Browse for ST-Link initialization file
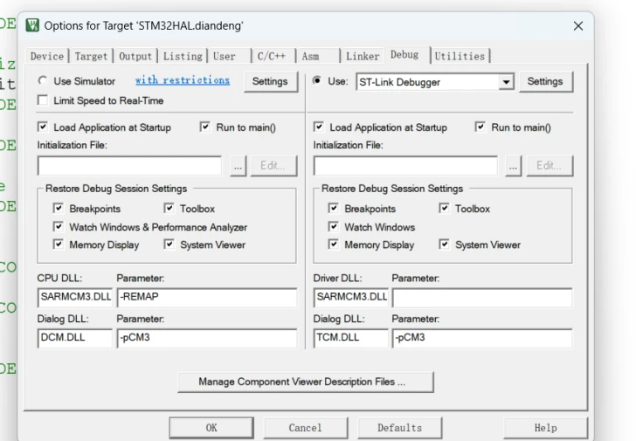This screenshot has width=636, height=441. (x=514, y=166)
